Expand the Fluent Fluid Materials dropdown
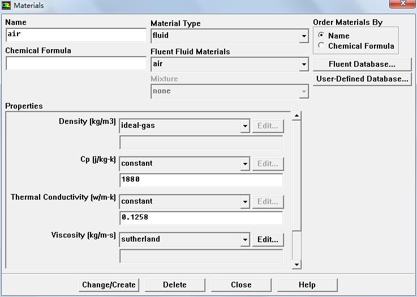This screenshot has height=297, width=417. (304, 64)
